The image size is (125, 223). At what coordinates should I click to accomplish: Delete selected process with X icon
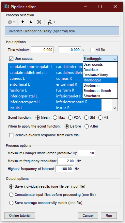pyautogui.click(x=39, y=22)
